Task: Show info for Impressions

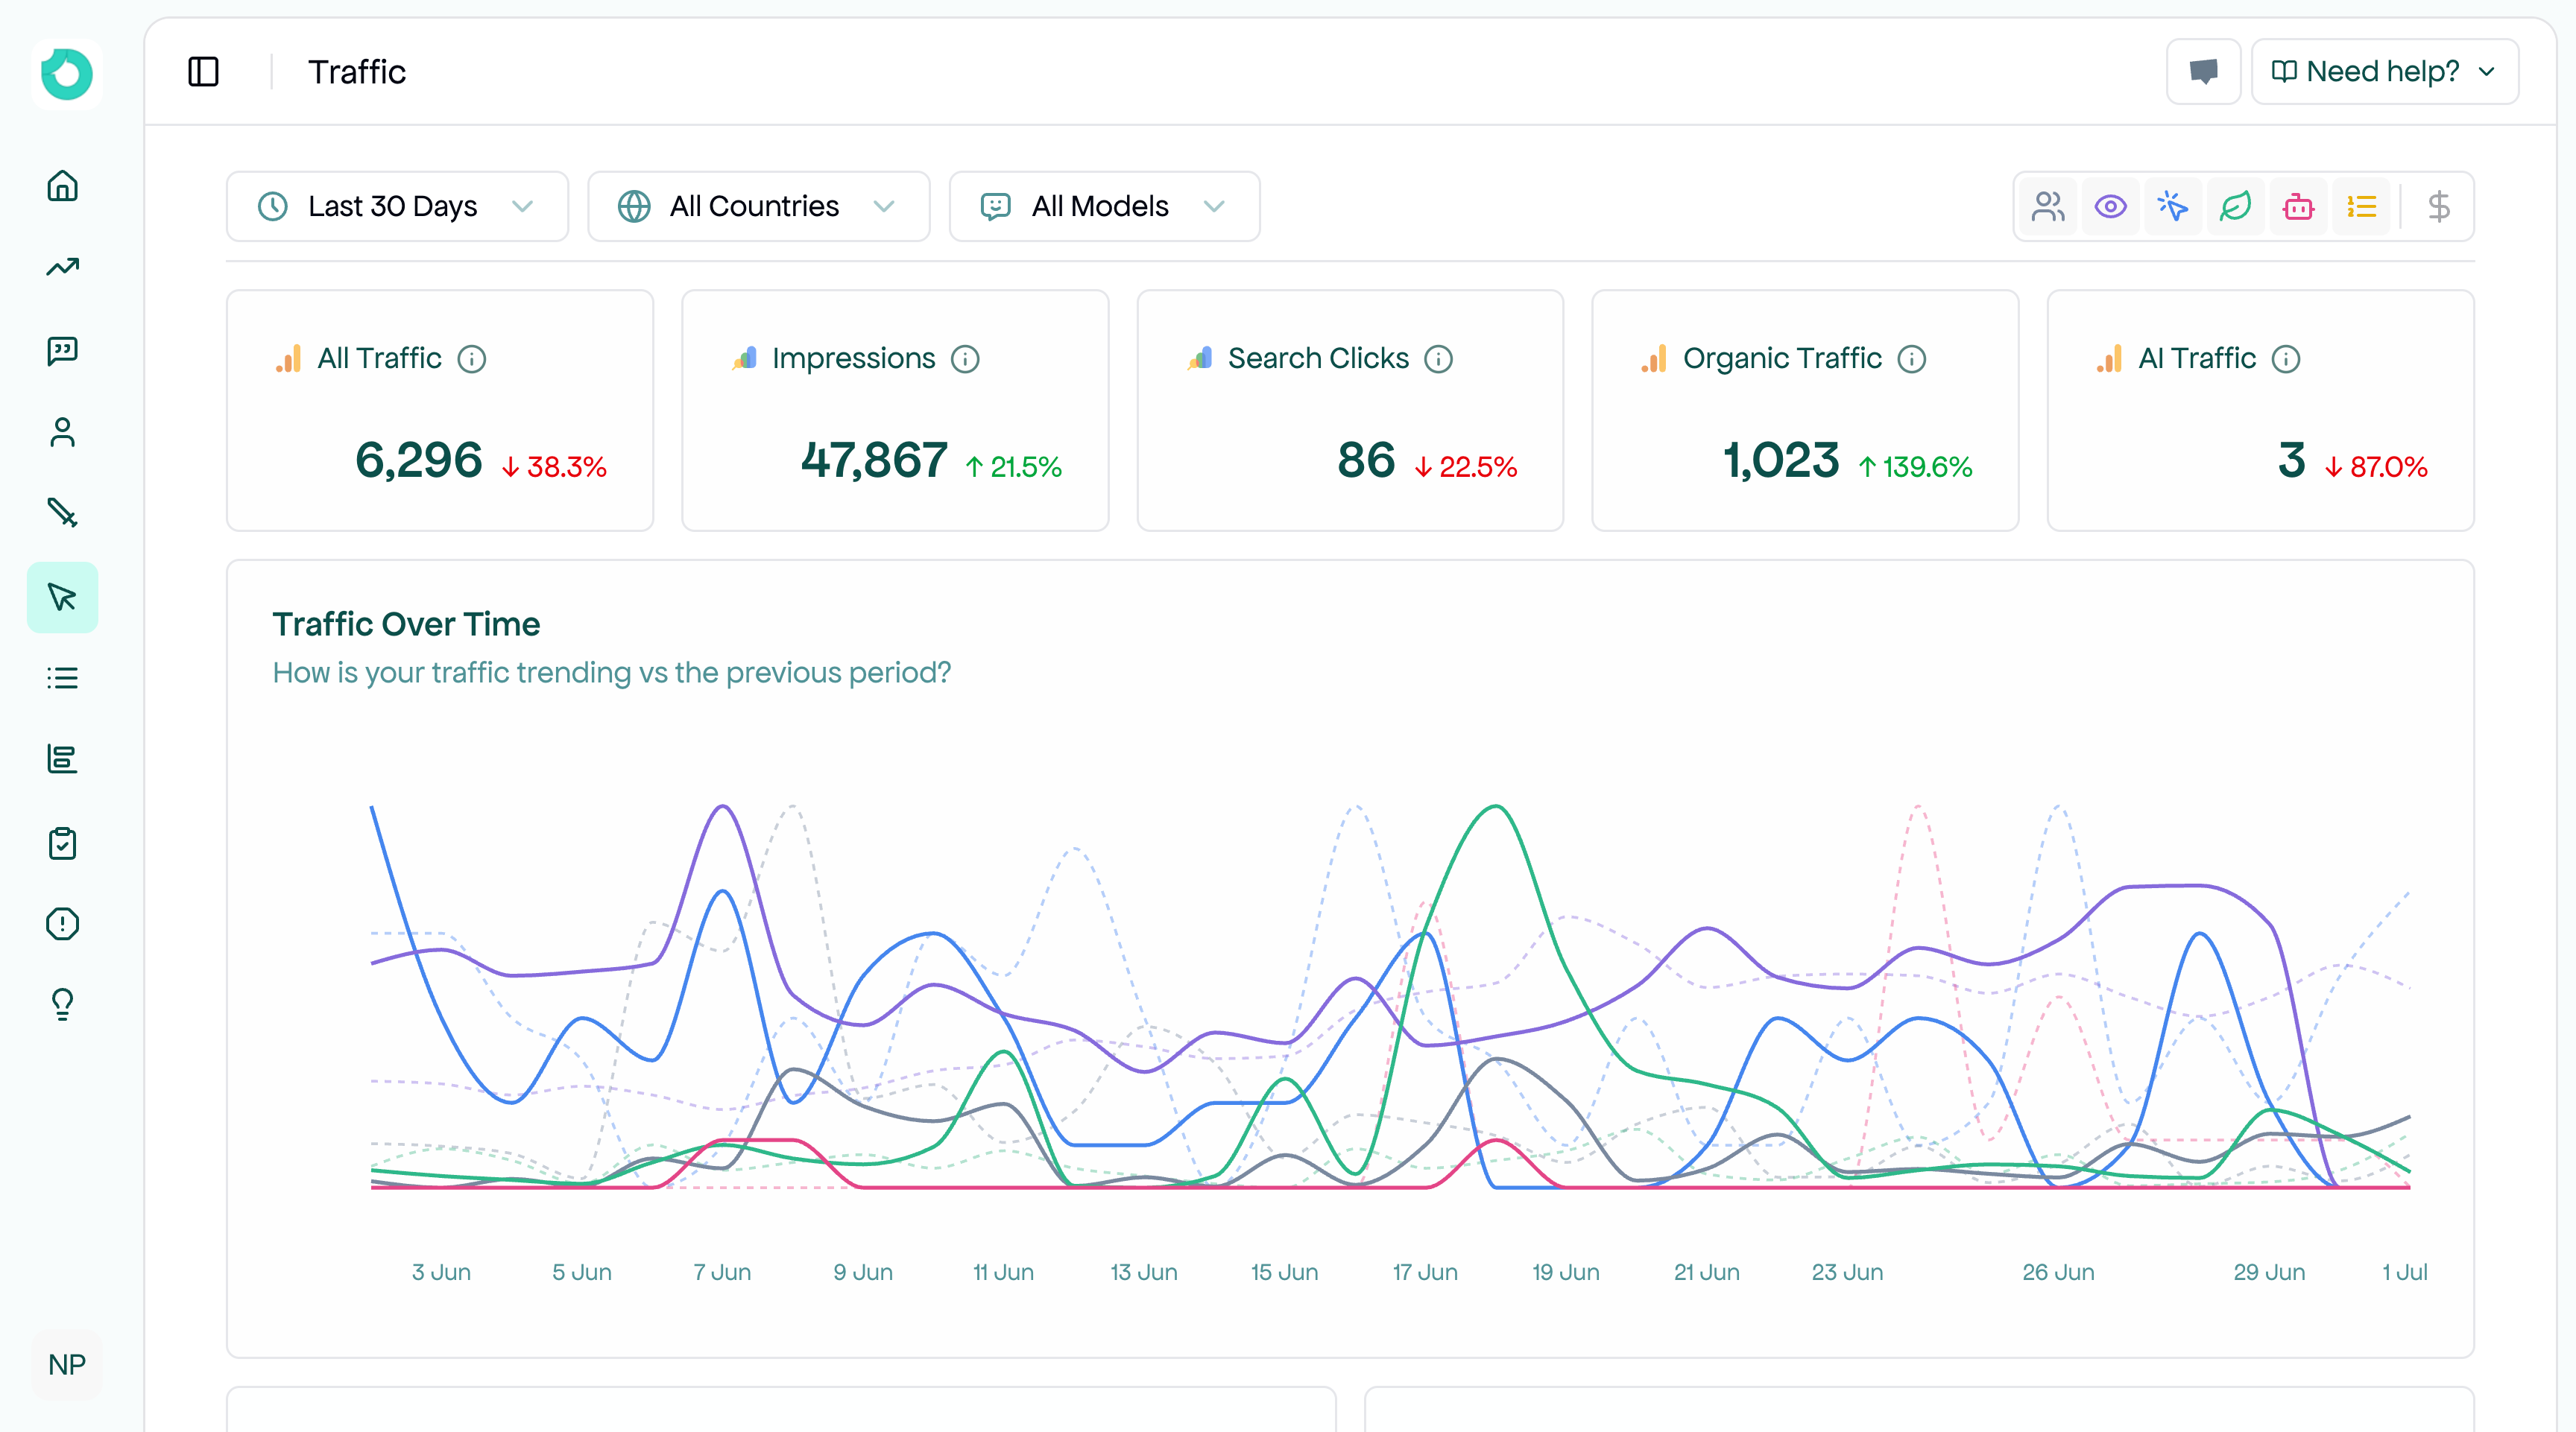Action: click(965, 359)
